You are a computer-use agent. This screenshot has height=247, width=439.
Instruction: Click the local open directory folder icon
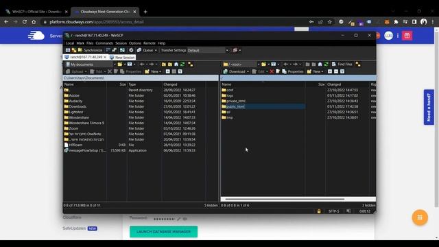(120, 64)
